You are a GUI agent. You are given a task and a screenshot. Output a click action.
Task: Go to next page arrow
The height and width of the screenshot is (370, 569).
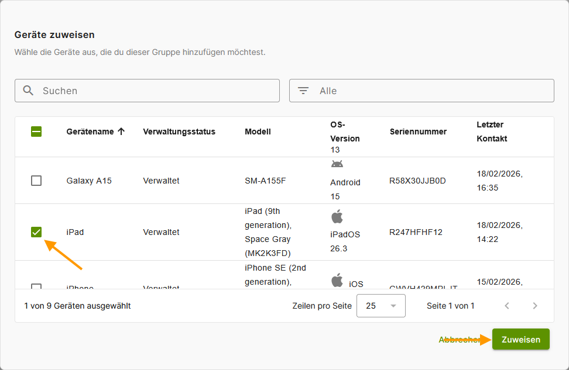click(535, 306)
